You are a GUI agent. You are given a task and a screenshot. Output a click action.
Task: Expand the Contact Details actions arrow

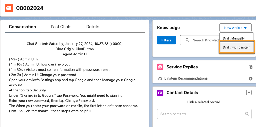point(249,93)
